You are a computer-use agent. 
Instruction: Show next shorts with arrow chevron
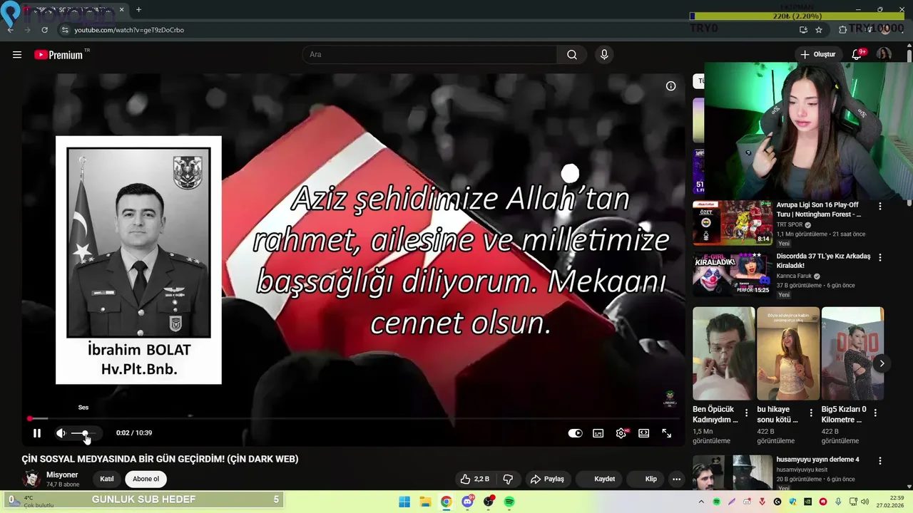882,363
